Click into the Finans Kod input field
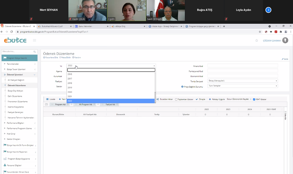The height and width of the screenshot is (174, 293). coord(243,66)
